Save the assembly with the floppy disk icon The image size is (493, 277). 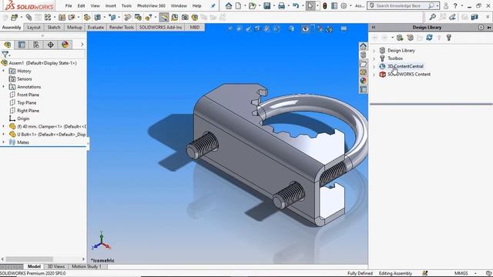coord(267,5)
